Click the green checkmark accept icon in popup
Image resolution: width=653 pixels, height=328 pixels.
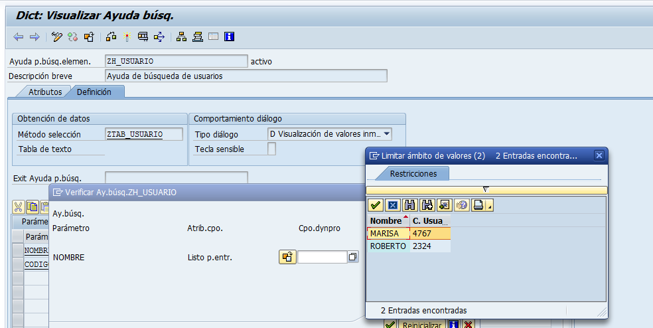(375, 205)
